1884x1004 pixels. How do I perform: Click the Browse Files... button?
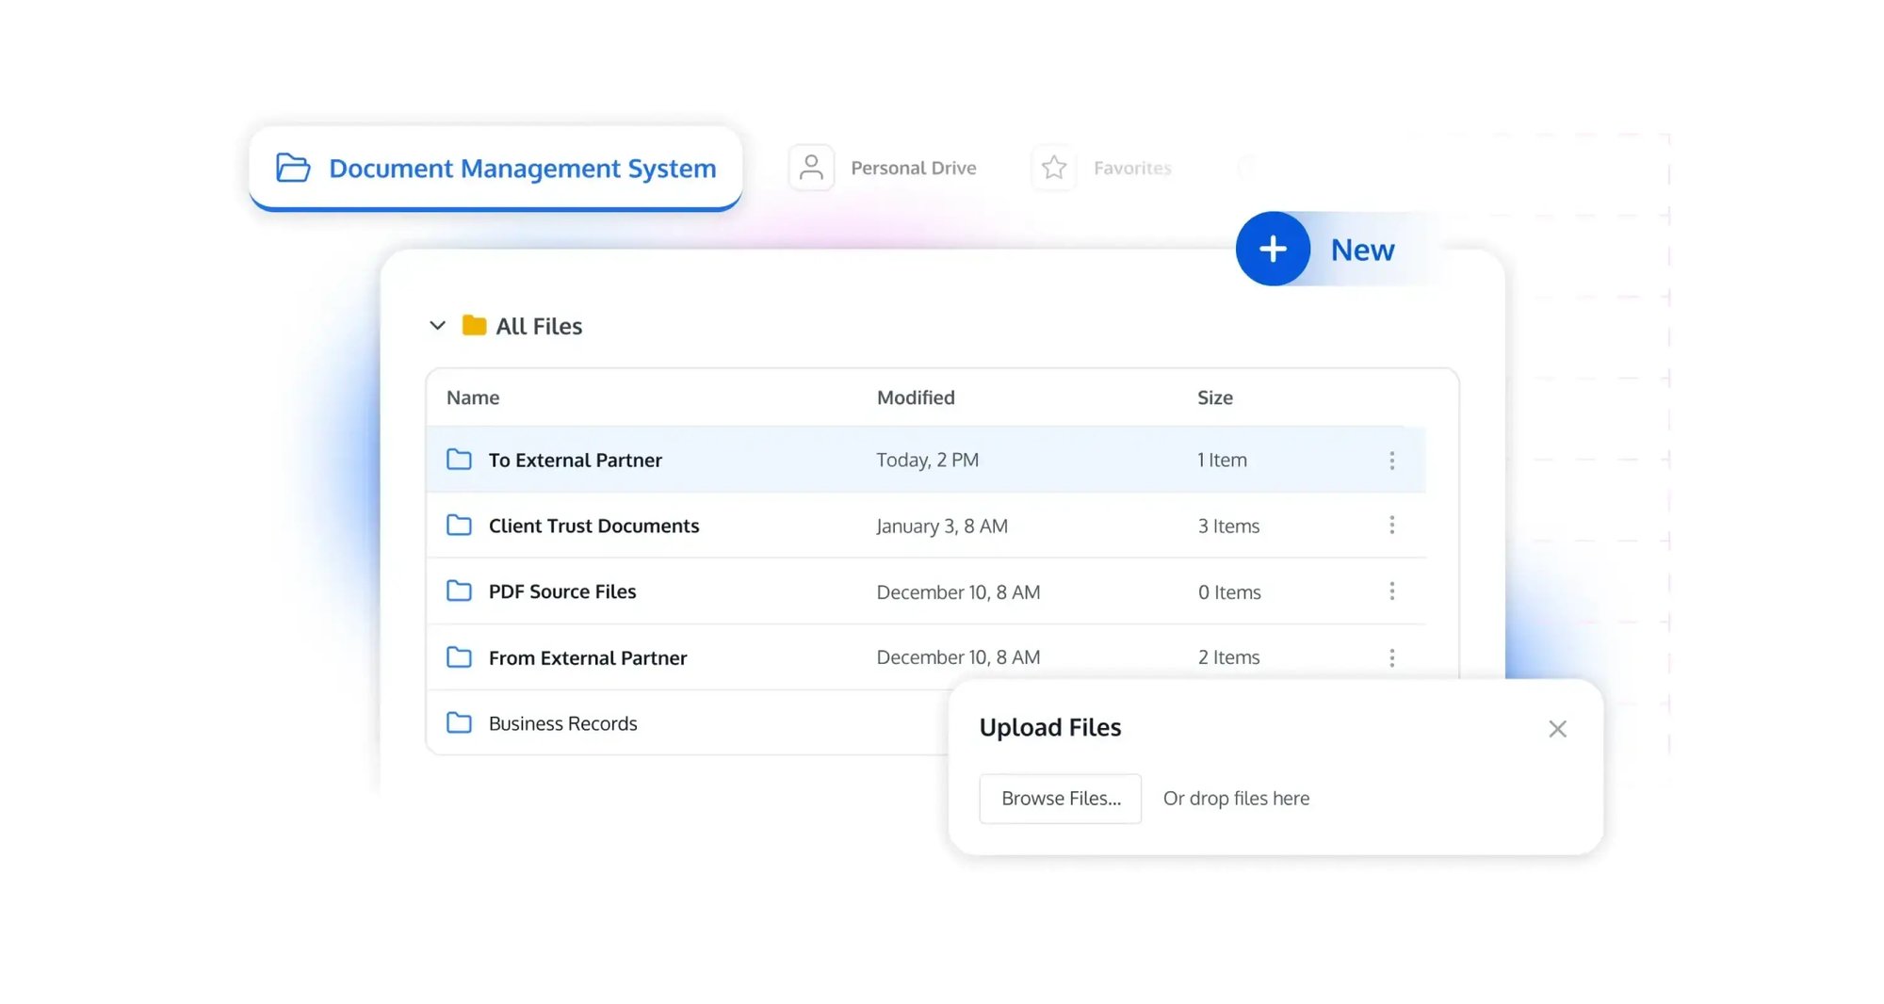coord(1061,799)
